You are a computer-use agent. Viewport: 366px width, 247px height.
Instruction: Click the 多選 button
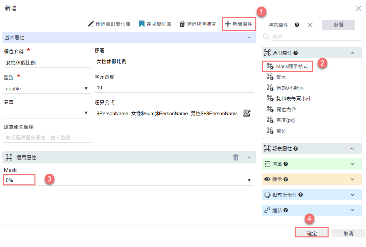(338, 25)
